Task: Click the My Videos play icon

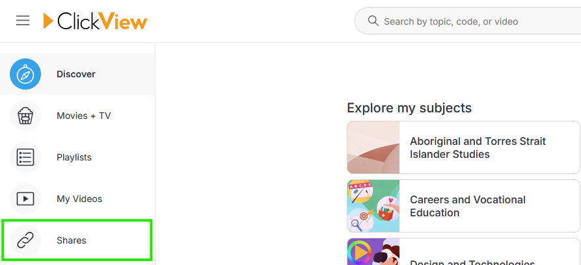Action: pyautogui.click(x=25, y=199)
